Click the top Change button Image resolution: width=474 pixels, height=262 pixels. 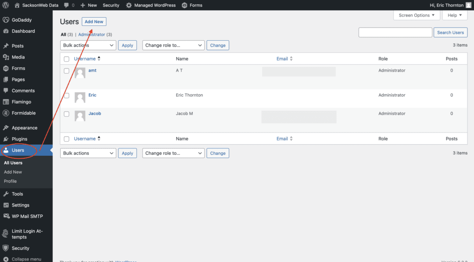point(218,45)
